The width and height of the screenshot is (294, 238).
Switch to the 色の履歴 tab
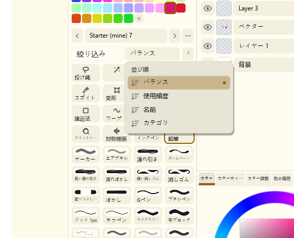click(282, 179)
